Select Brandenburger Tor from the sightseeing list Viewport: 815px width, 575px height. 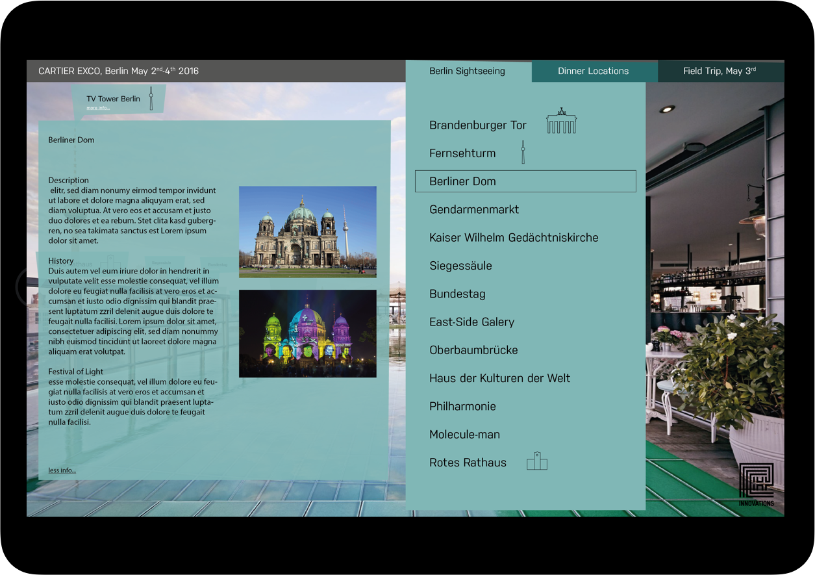coord(478,125)
